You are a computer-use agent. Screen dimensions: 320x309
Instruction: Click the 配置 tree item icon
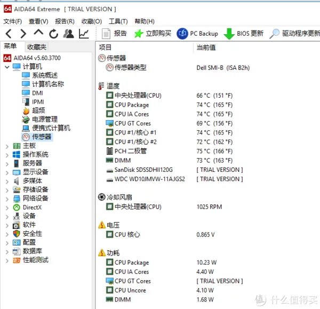click(x=17, y=243)
